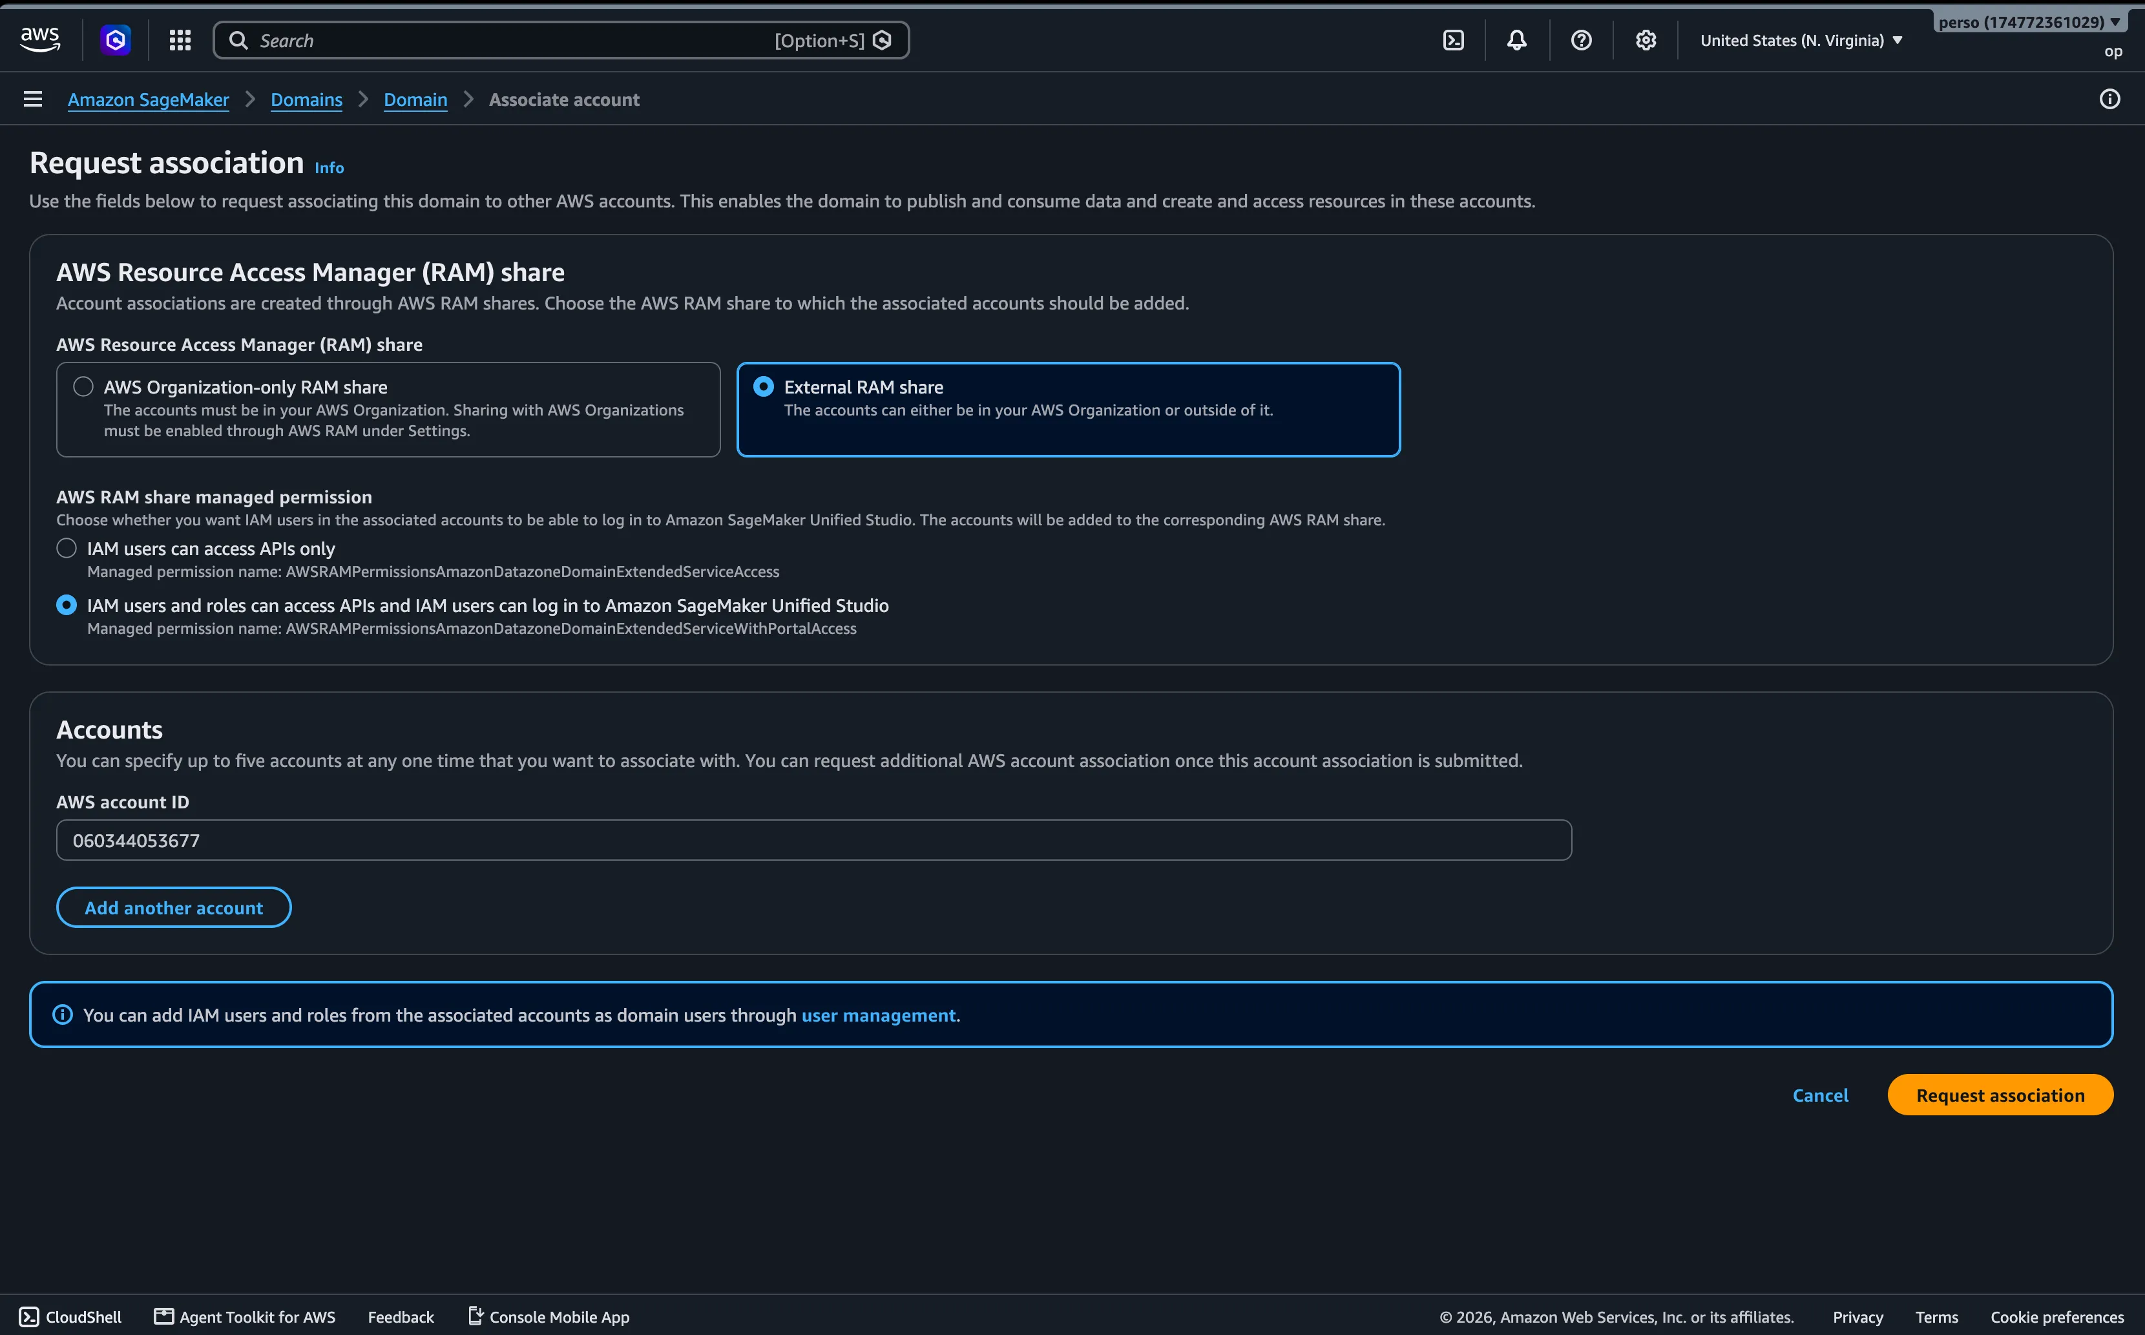Open CloudShell in the footer
Screen dimensions: 2145x1335
[70, 1316]
